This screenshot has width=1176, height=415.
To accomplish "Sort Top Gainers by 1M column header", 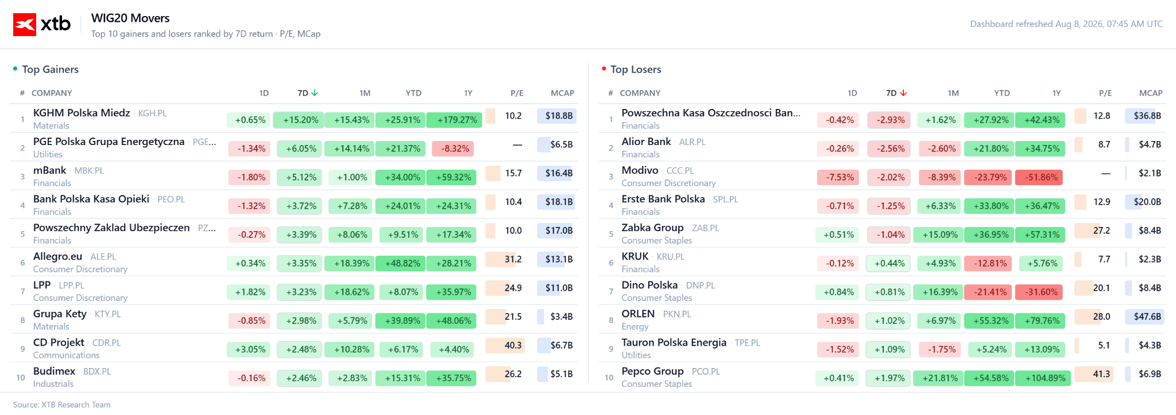I will 365,93.
